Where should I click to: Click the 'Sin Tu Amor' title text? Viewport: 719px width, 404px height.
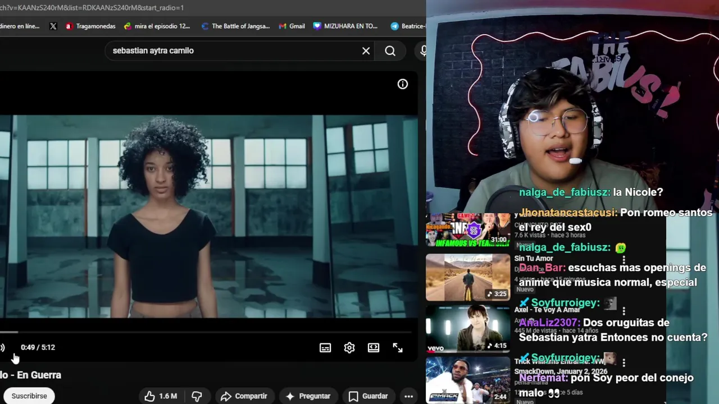[534, 259]
